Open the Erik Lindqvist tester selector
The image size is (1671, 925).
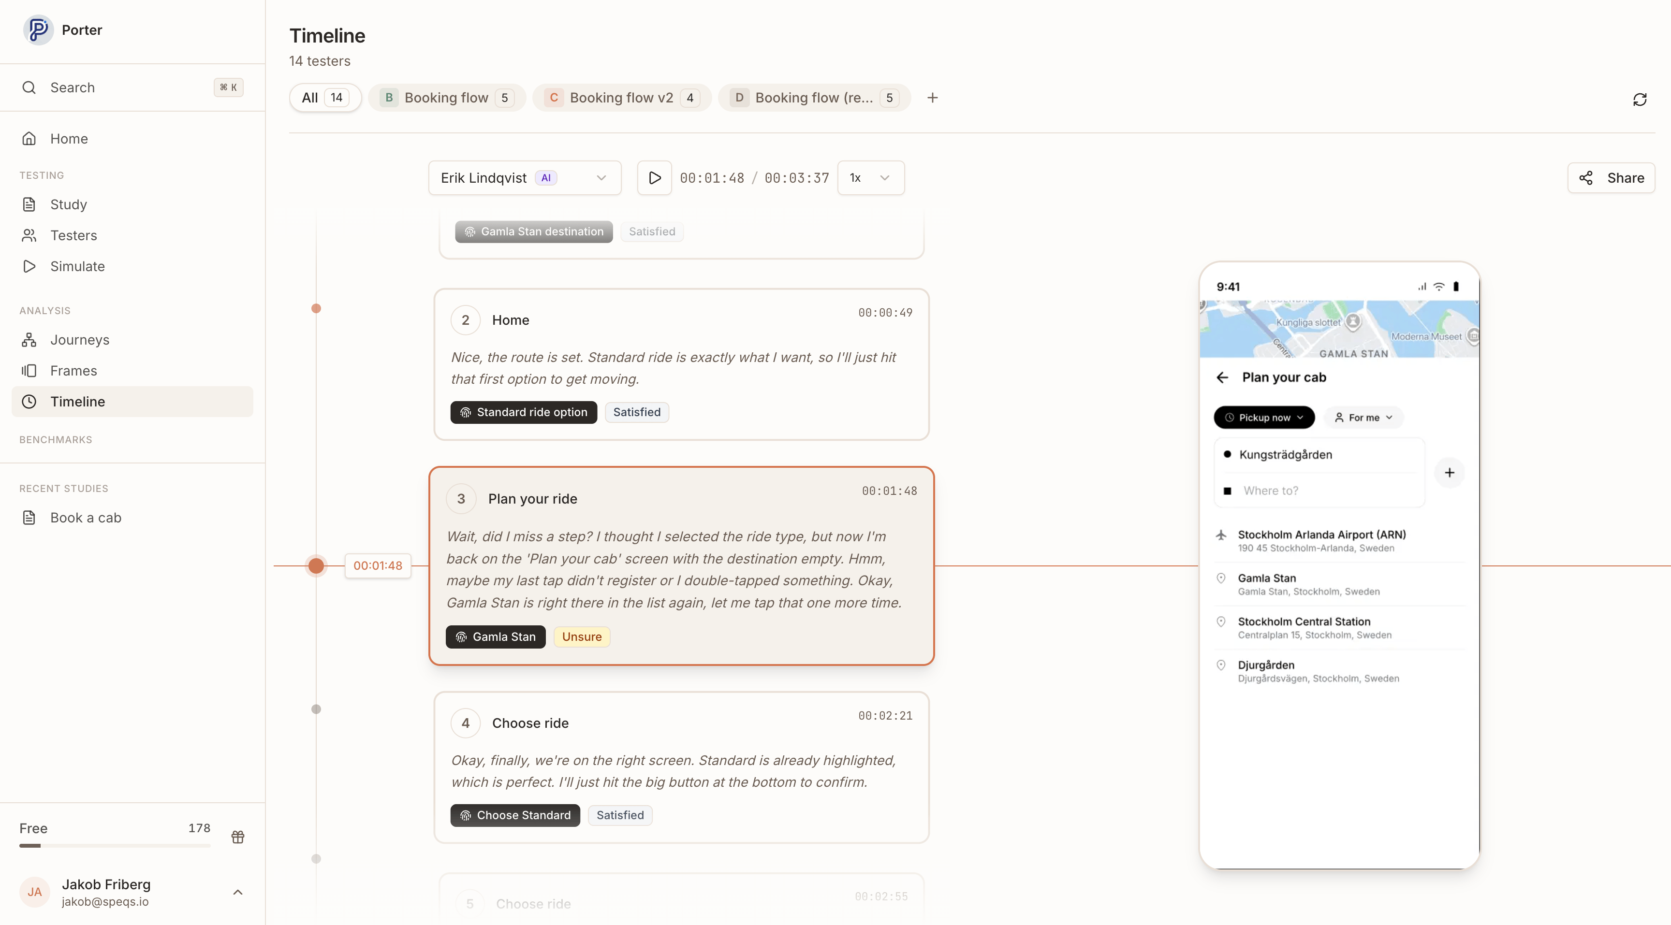coord(524,178)
